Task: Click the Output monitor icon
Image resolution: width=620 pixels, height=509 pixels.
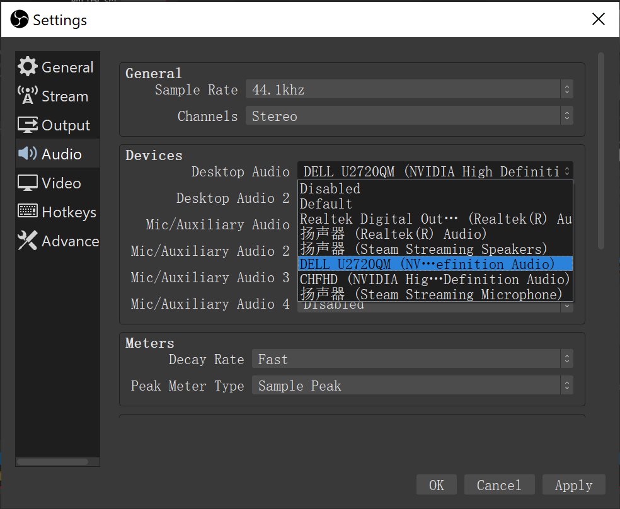Action: [x=27, y=125]
